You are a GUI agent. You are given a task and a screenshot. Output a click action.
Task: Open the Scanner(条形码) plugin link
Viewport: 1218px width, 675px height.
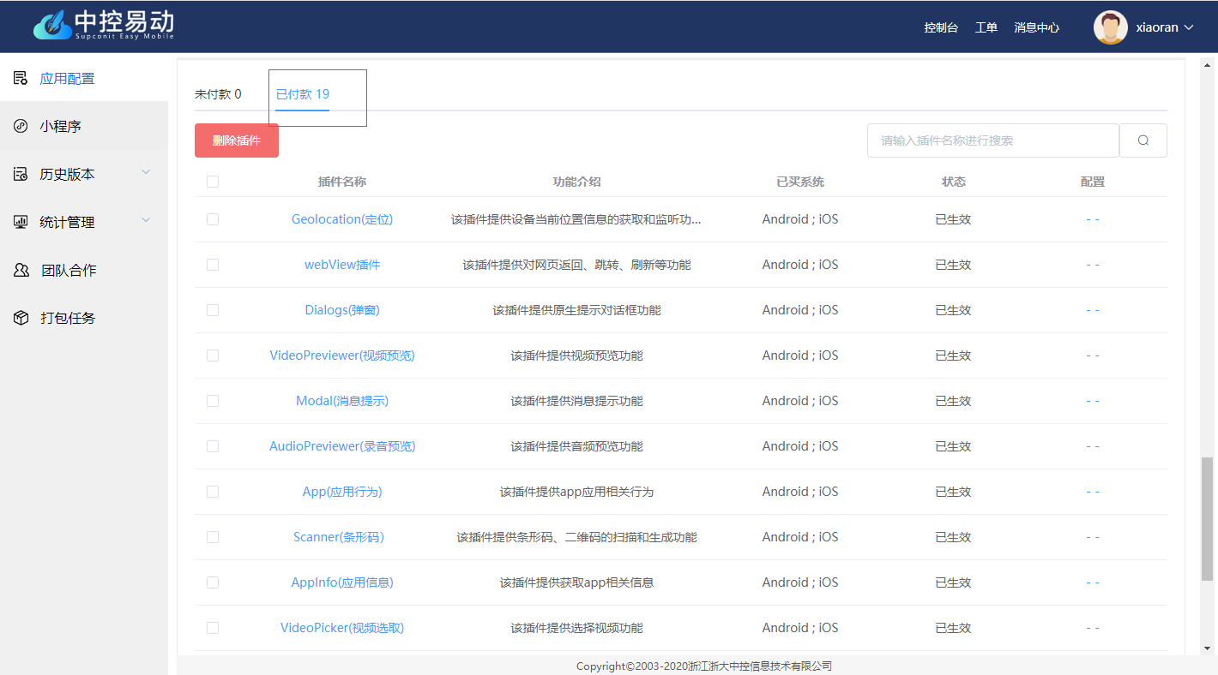pos(339,537)
